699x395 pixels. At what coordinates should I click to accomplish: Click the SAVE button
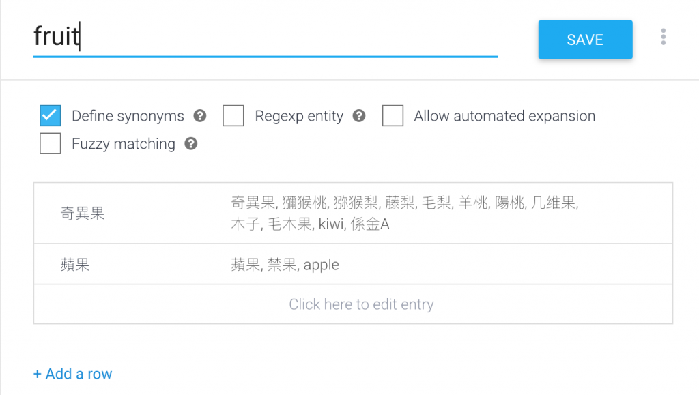pyautogui.click(x=585, y=40)
